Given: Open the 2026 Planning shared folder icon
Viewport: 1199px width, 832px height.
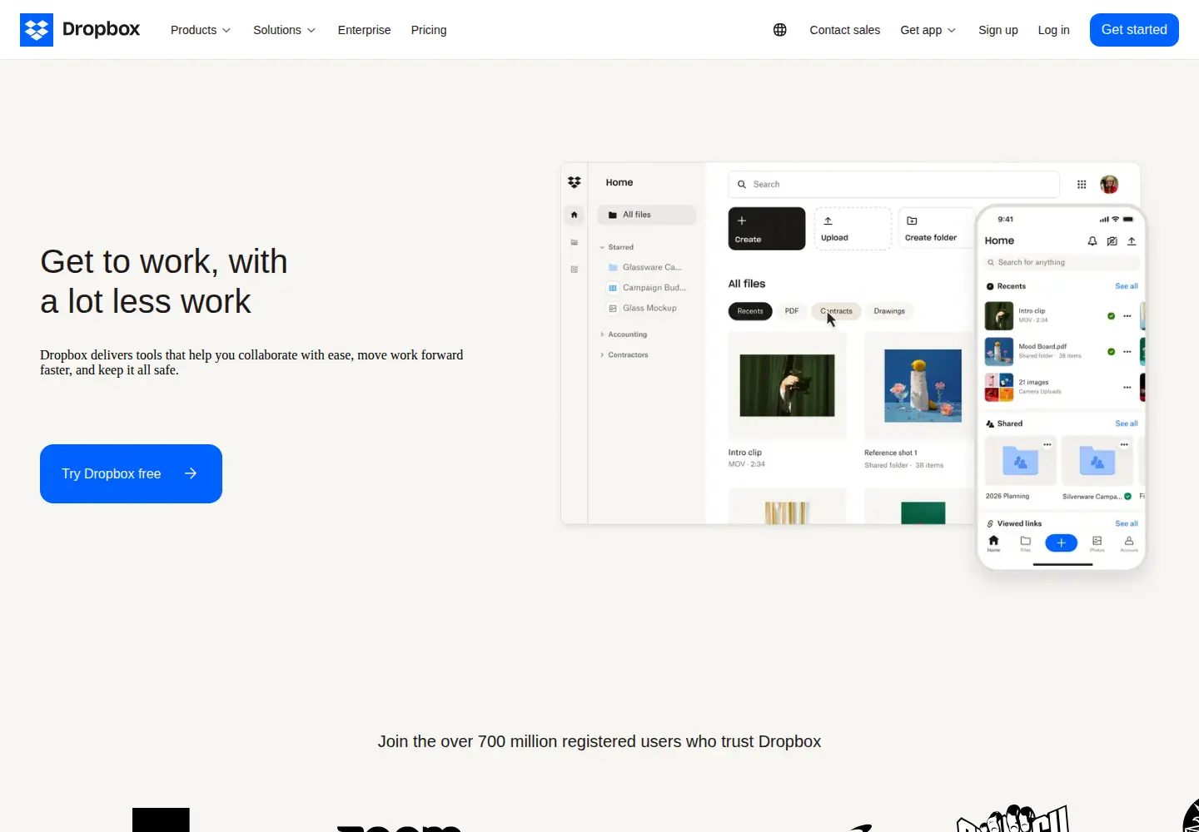Looking at the screenshot, I should click(1020, 460).
